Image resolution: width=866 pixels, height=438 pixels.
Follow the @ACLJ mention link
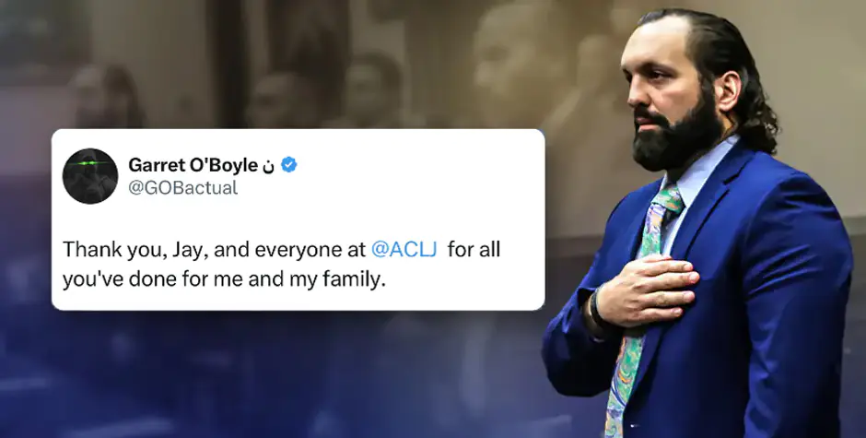pyautogui.click(x=404, y=249)
